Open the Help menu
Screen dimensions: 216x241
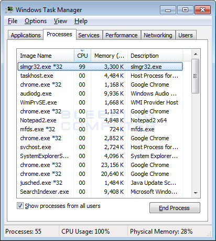[x=81, y=21]
